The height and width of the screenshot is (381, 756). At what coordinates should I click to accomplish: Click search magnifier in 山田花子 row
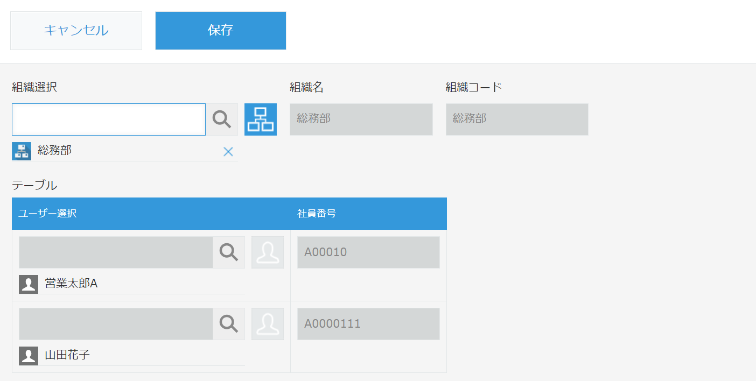pos(229,324)
